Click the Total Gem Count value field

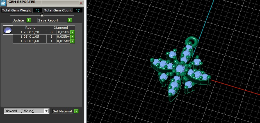(77, 10)
